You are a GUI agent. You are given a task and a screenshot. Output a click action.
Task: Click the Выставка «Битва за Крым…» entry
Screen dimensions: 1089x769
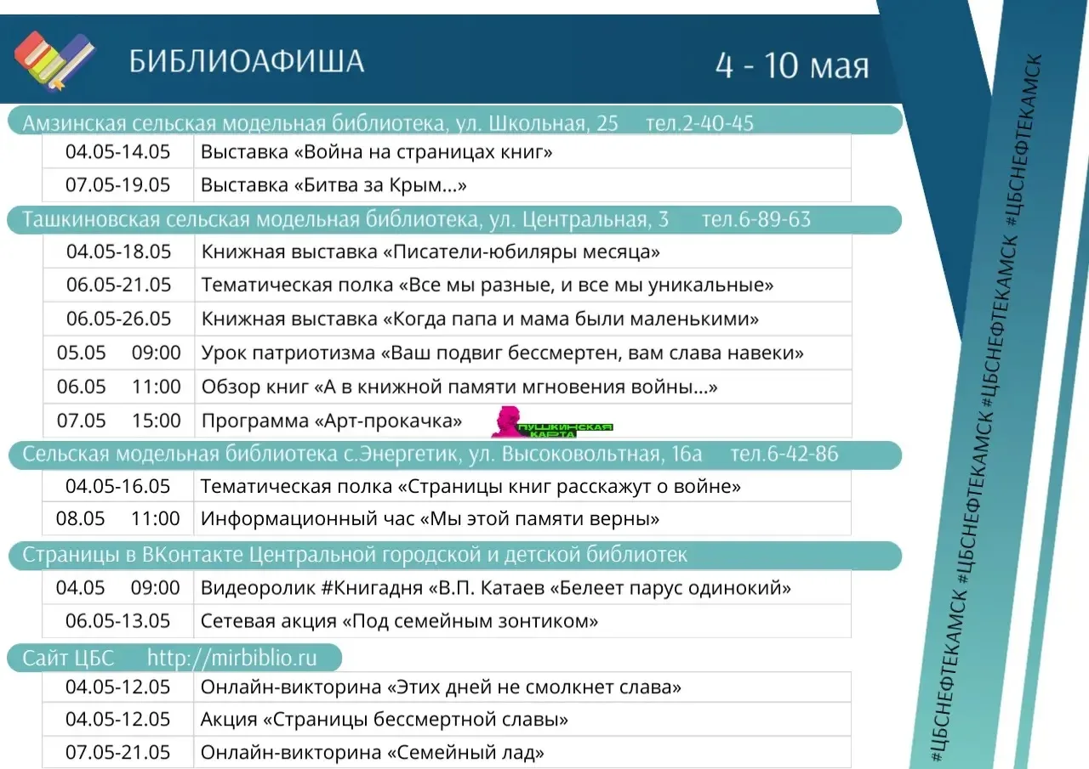pos(334,185)
